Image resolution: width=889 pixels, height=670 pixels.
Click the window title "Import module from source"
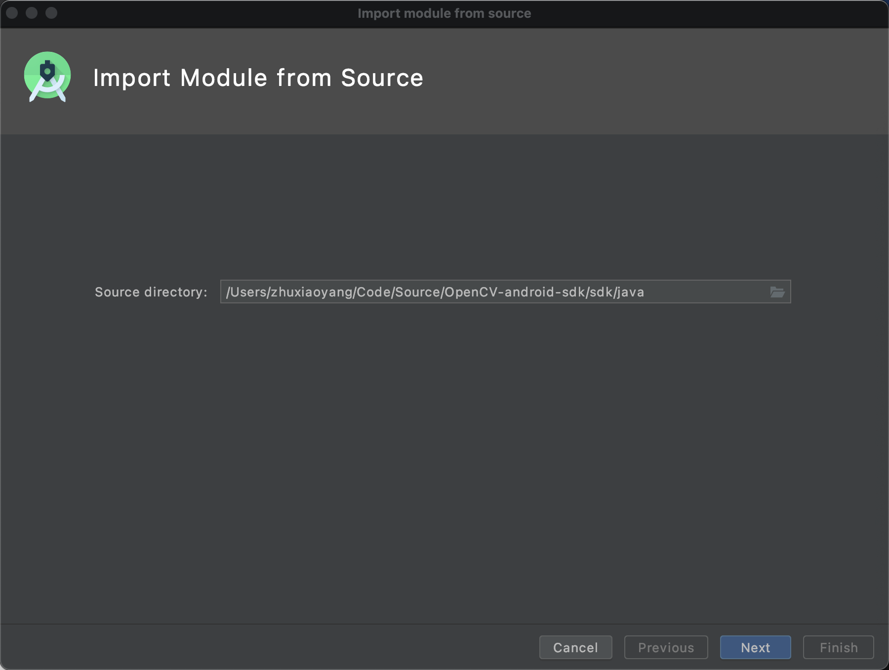444,13
